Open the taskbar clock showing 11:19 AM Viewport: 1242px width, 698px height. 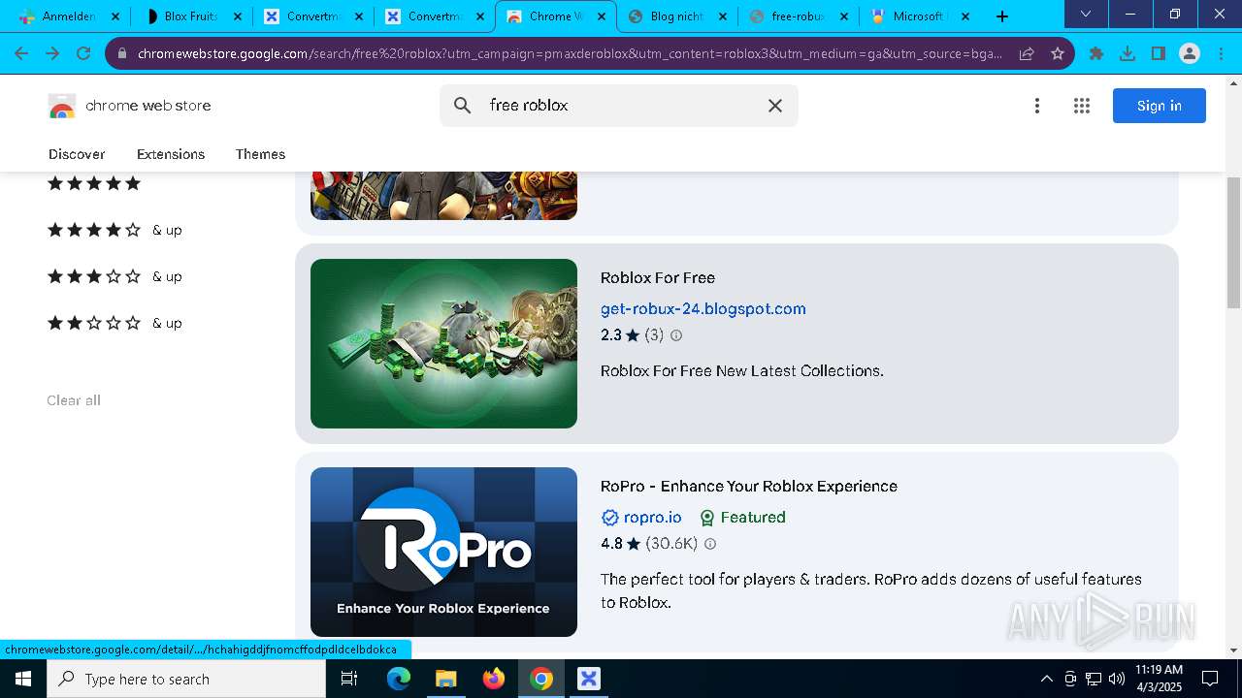(1159, 679)
